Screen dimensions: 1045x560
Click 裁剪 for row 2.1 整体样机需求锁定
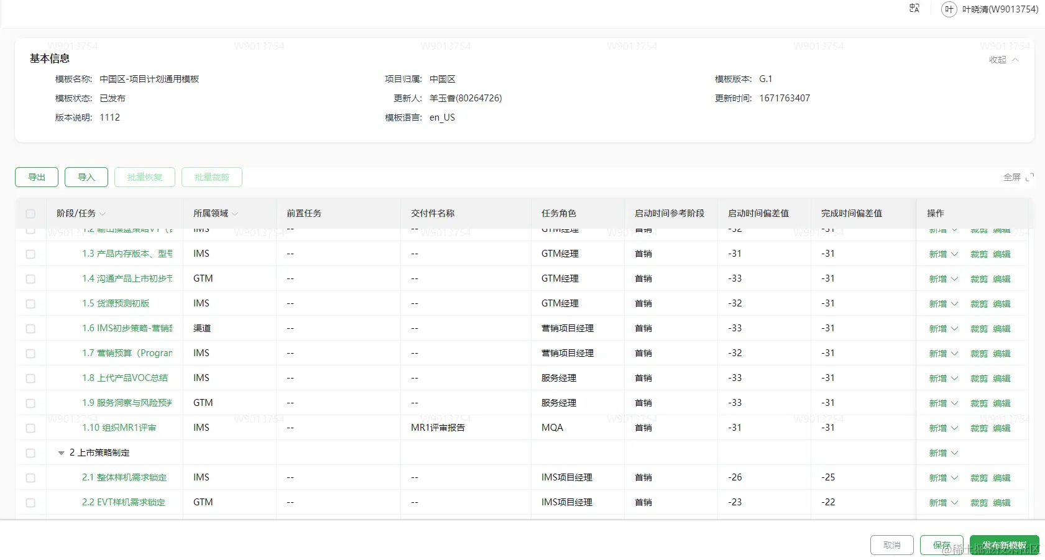[979, 478]
